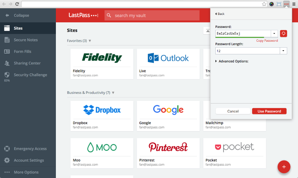Viewport: 298px width, 178px height.
Task: Open the browser hamburger menu
Action: tap(294, 4)
